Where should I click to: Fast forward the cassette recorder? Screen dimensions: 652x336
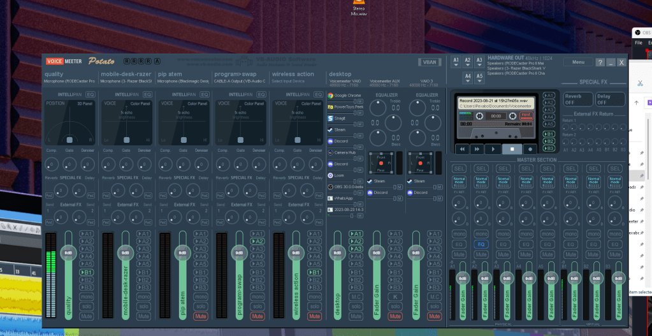pyautogui.click(x=477, y=149)
